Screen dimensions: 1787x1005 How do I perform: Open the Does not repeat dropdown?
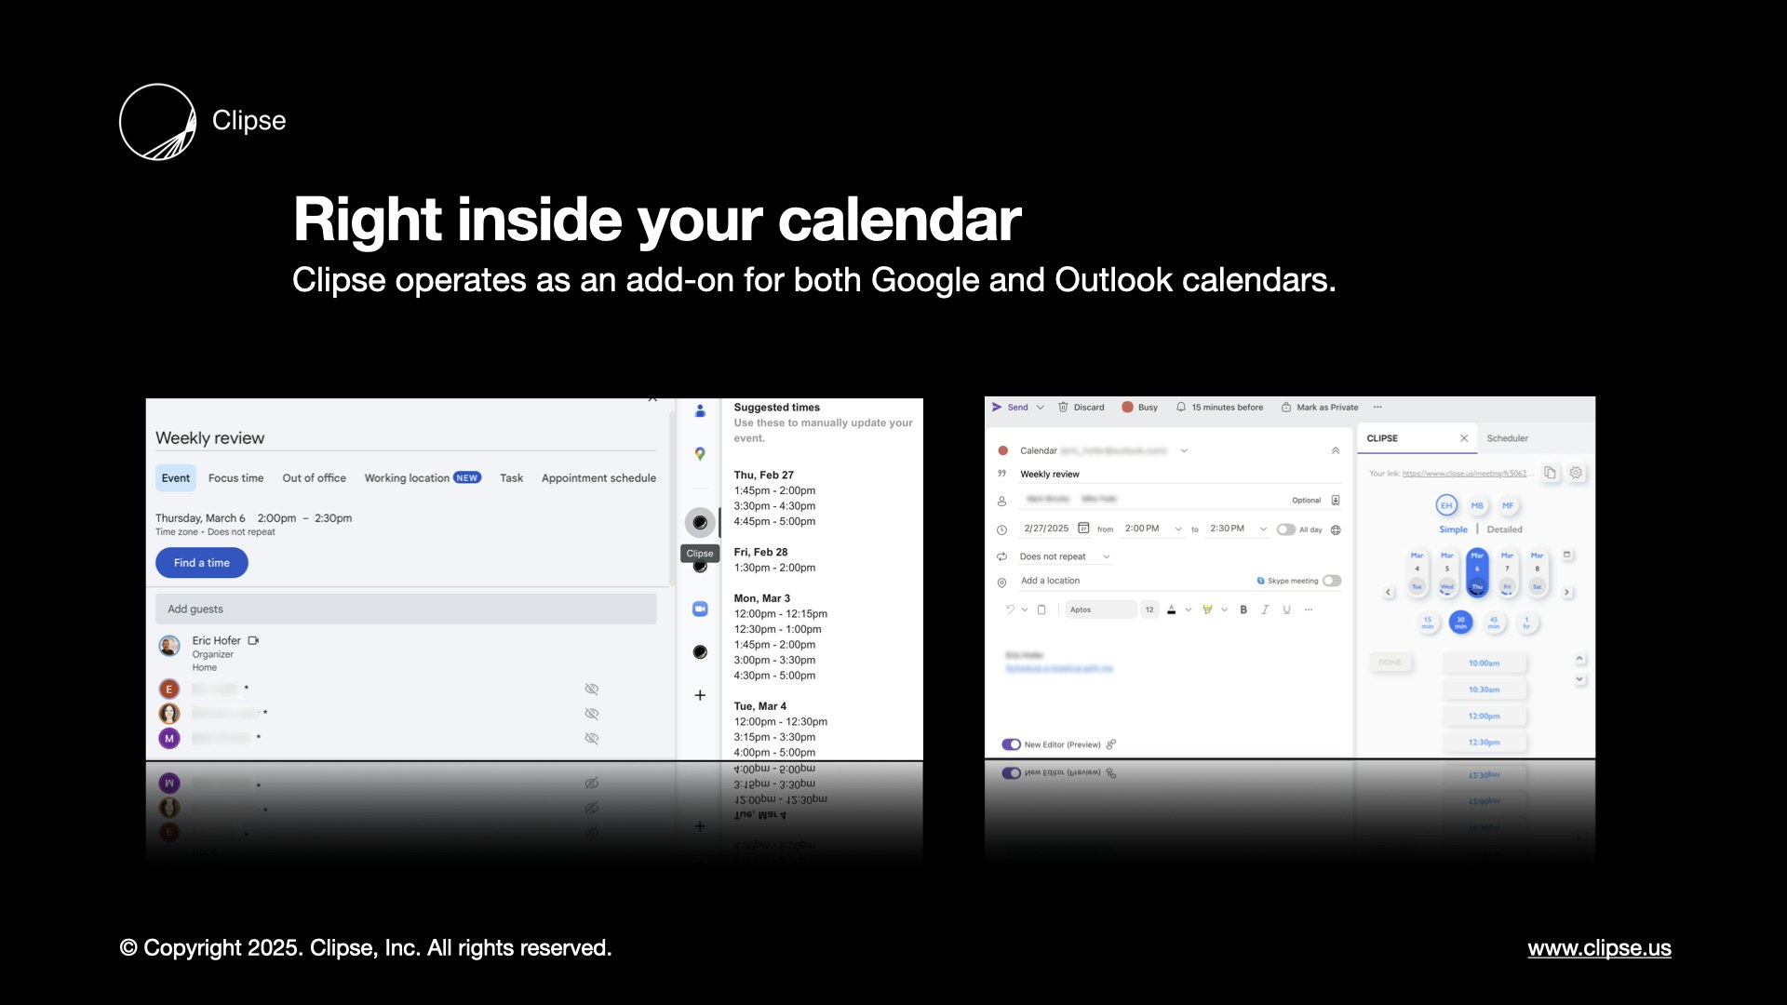click(1107, 556)
